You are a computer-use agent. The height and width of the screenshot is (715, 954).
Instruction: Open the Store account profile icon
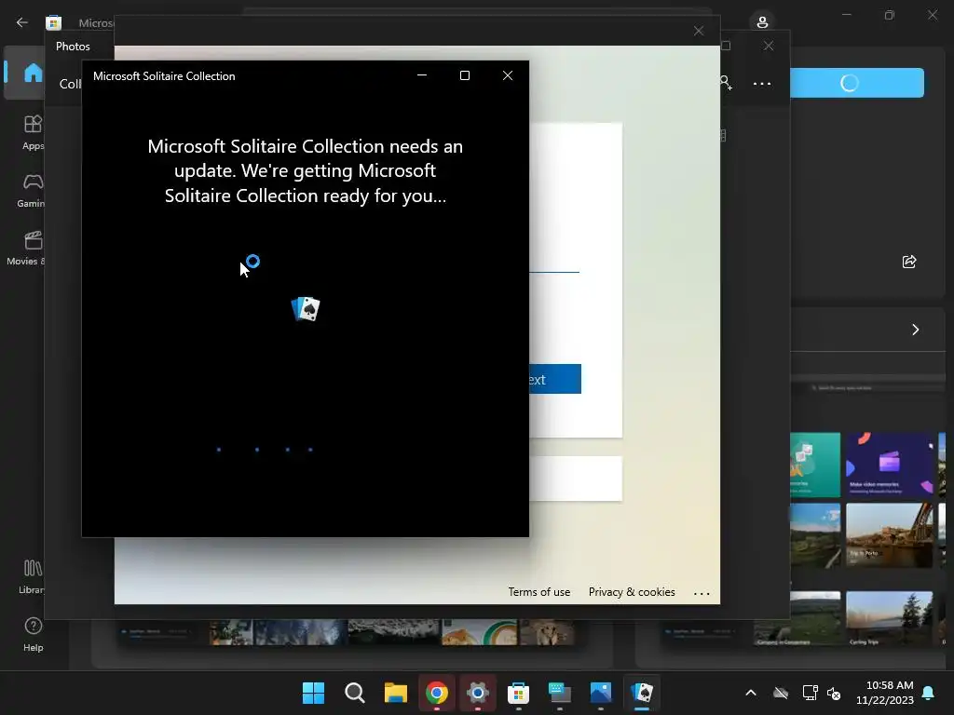click(x=762, y=22)
